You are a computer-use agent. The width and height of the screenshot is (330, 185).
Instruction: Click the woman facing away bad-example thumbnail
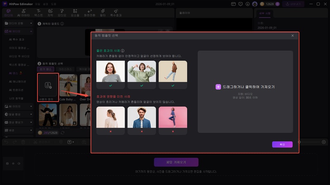click(111, 117)
